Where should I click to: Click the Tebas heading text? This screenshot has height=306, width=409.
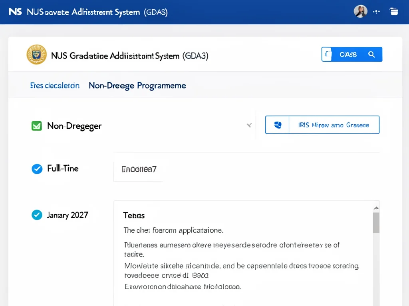134,216
